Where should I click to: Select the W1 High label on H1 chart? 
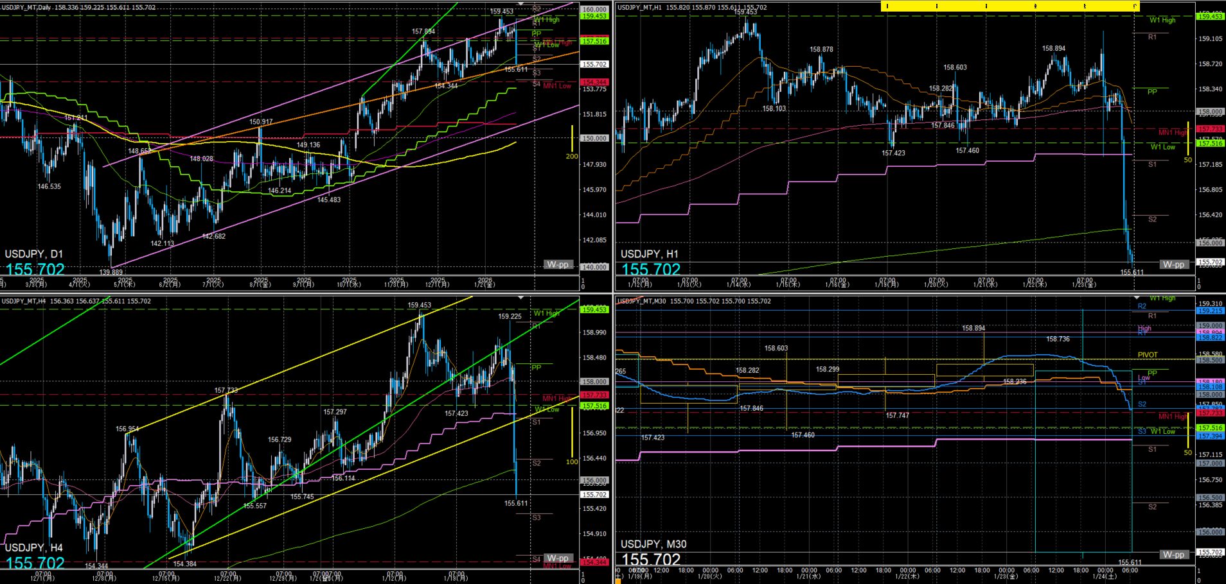tap(1162, 21)
